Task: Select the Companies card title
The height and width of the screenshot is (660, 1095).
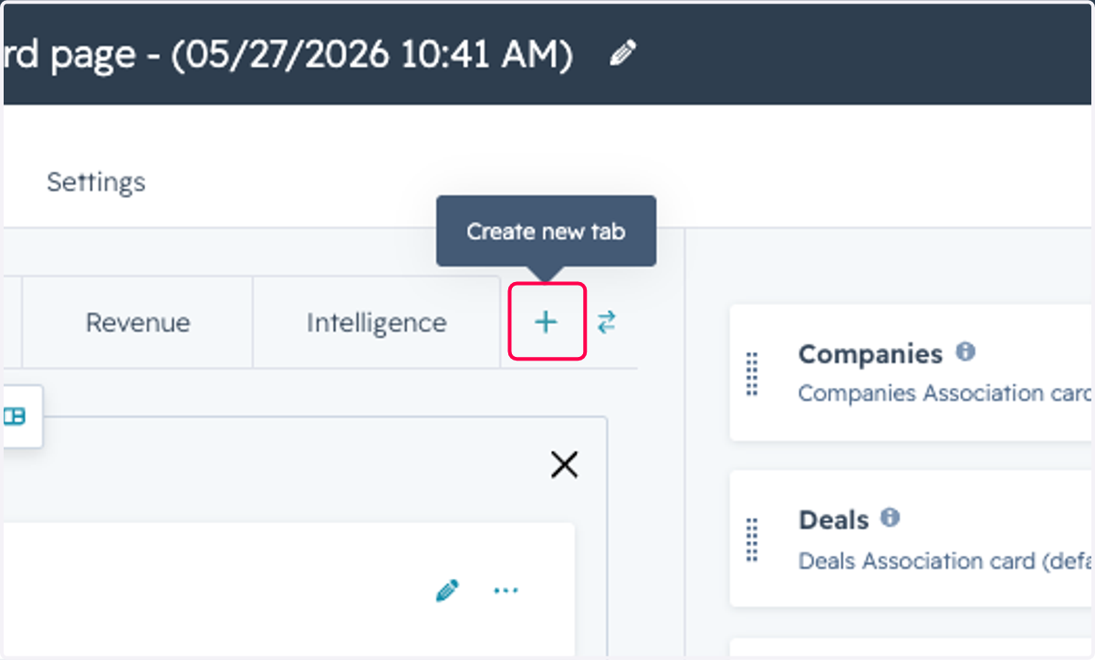Action: (871, 353)
